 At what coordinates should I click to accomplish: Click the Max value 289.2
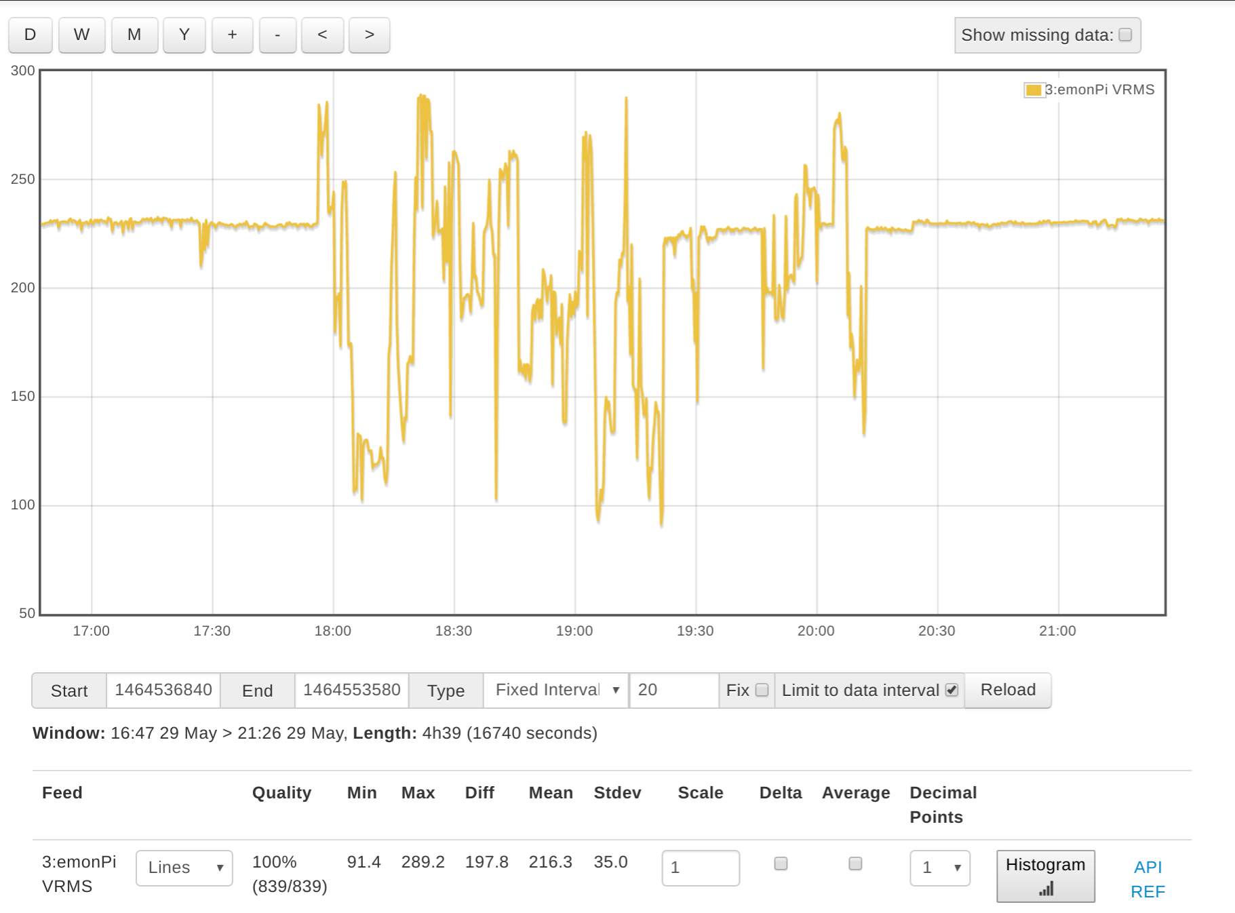coord(423,862)
